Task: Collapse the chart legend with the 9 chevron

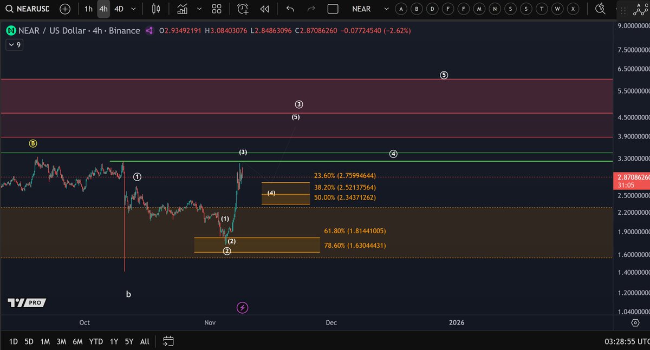Action: (x=14, y=44)
